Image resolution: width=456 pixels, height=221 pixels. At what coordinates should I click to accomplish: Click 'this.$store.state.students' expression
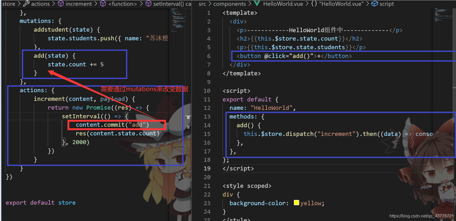(x=300, y=47)
